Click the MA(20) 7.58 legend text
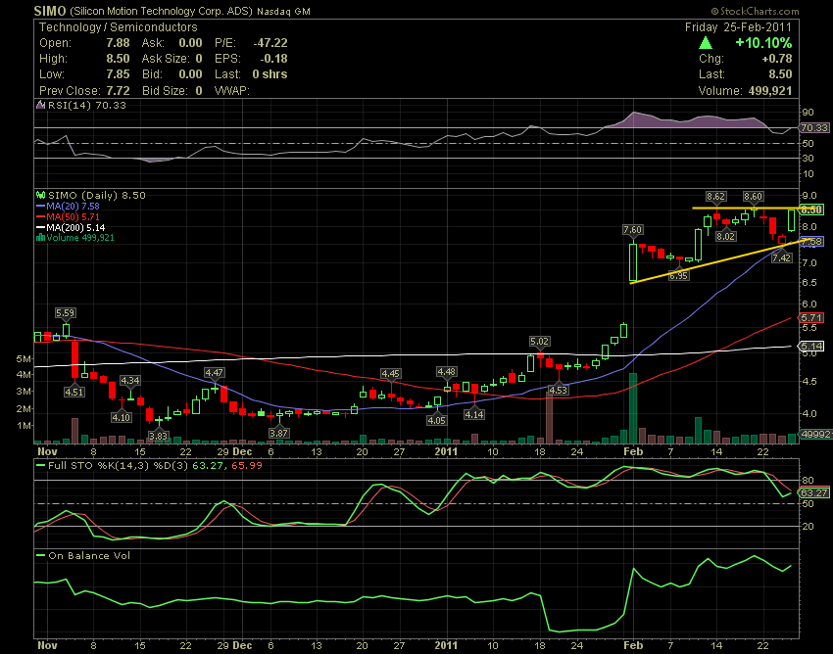The width and height of the screenshot is (833, 654). pyautogui.click(x=73, y=206)
